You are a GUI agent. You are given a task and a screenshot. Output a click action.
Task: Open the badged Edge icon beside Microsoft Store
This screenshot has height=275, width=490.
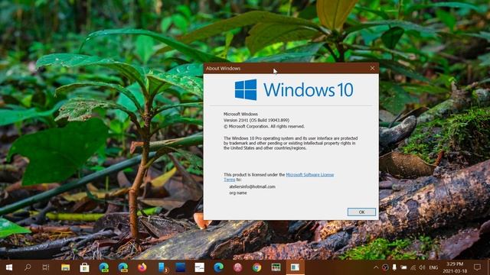tap(104, 267)
